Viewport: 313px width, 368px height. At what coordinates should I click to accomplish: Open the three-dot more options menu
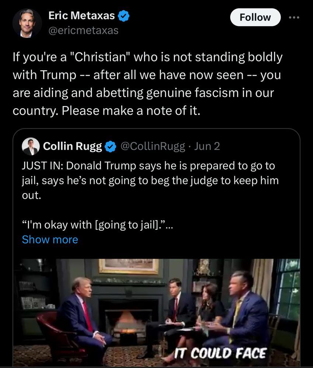coord(294,17)
